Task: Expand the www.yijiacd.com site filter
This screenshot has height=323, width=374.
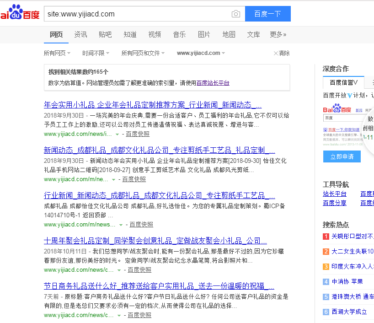Action: tap(201, 53)
